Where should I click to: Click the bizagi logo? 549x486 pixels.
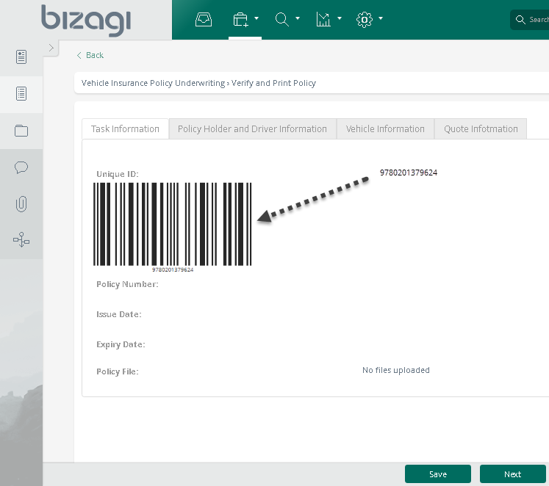86,20
